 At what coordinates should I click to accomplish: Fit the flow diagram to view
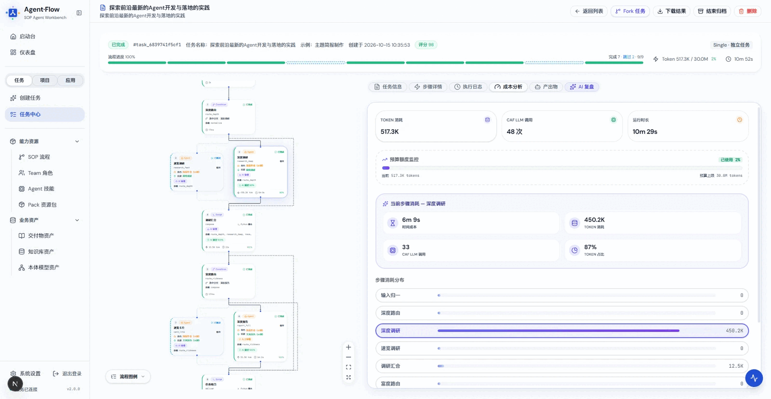pyautogui.click(x=348, y=367)
